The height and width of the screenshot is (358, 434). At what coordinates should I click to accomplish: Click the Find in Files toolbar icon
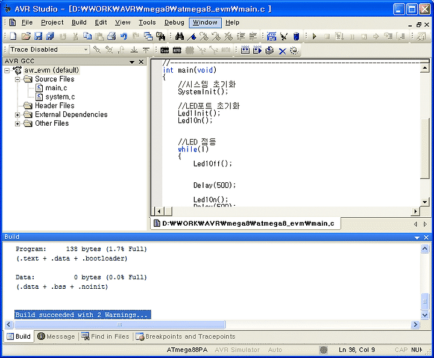[160, 36]
